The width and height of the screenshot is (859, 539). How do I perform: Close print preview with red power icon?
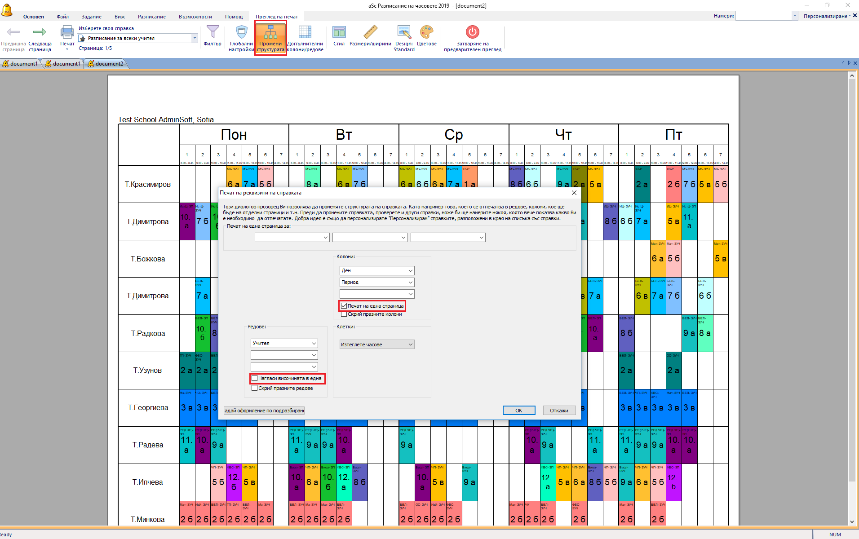[x=473, y=32]
